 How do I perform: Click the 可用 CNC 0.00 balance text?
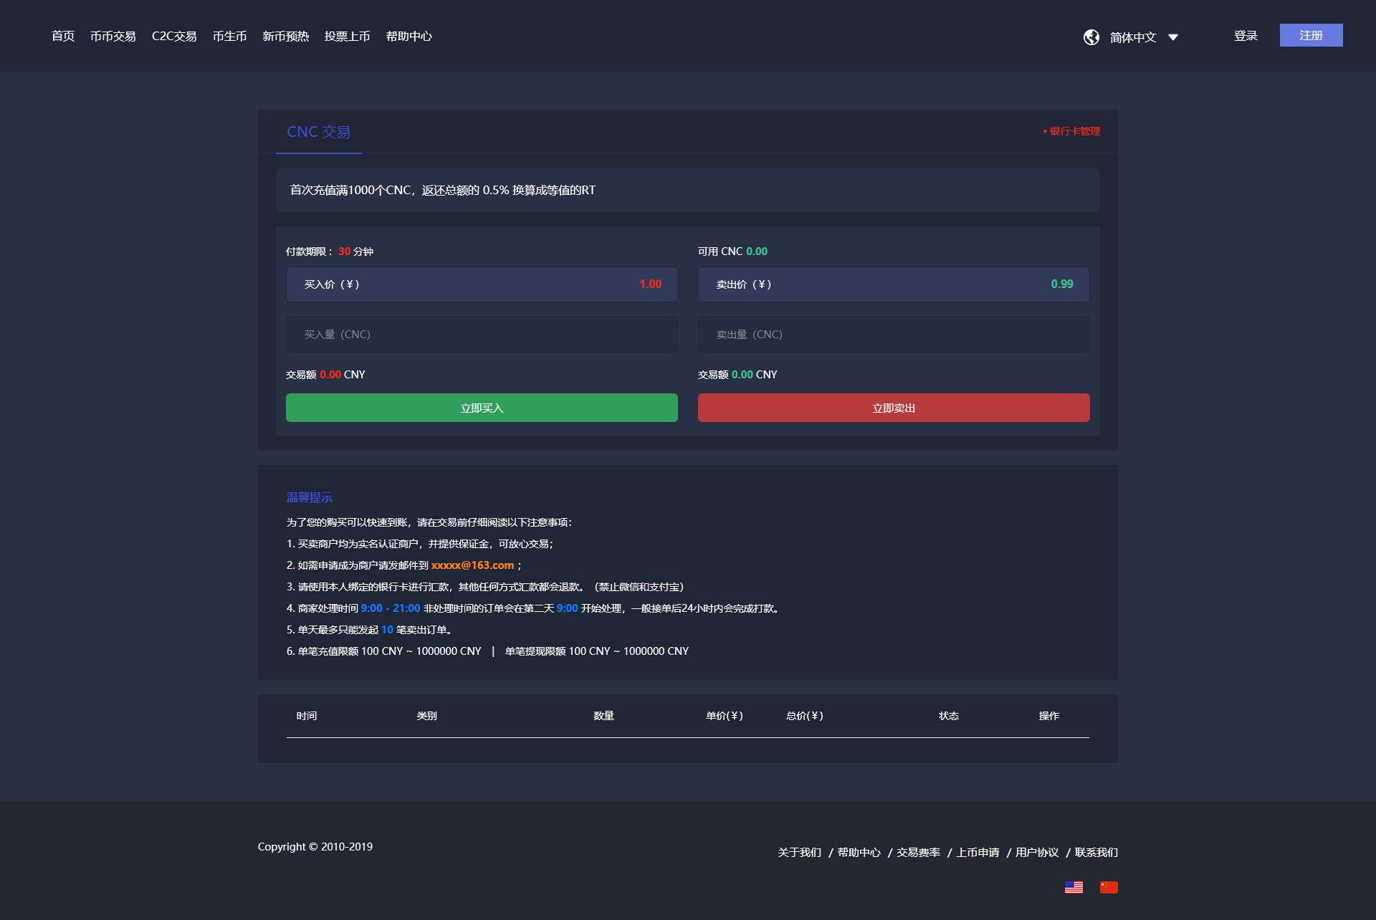point(732,251)
